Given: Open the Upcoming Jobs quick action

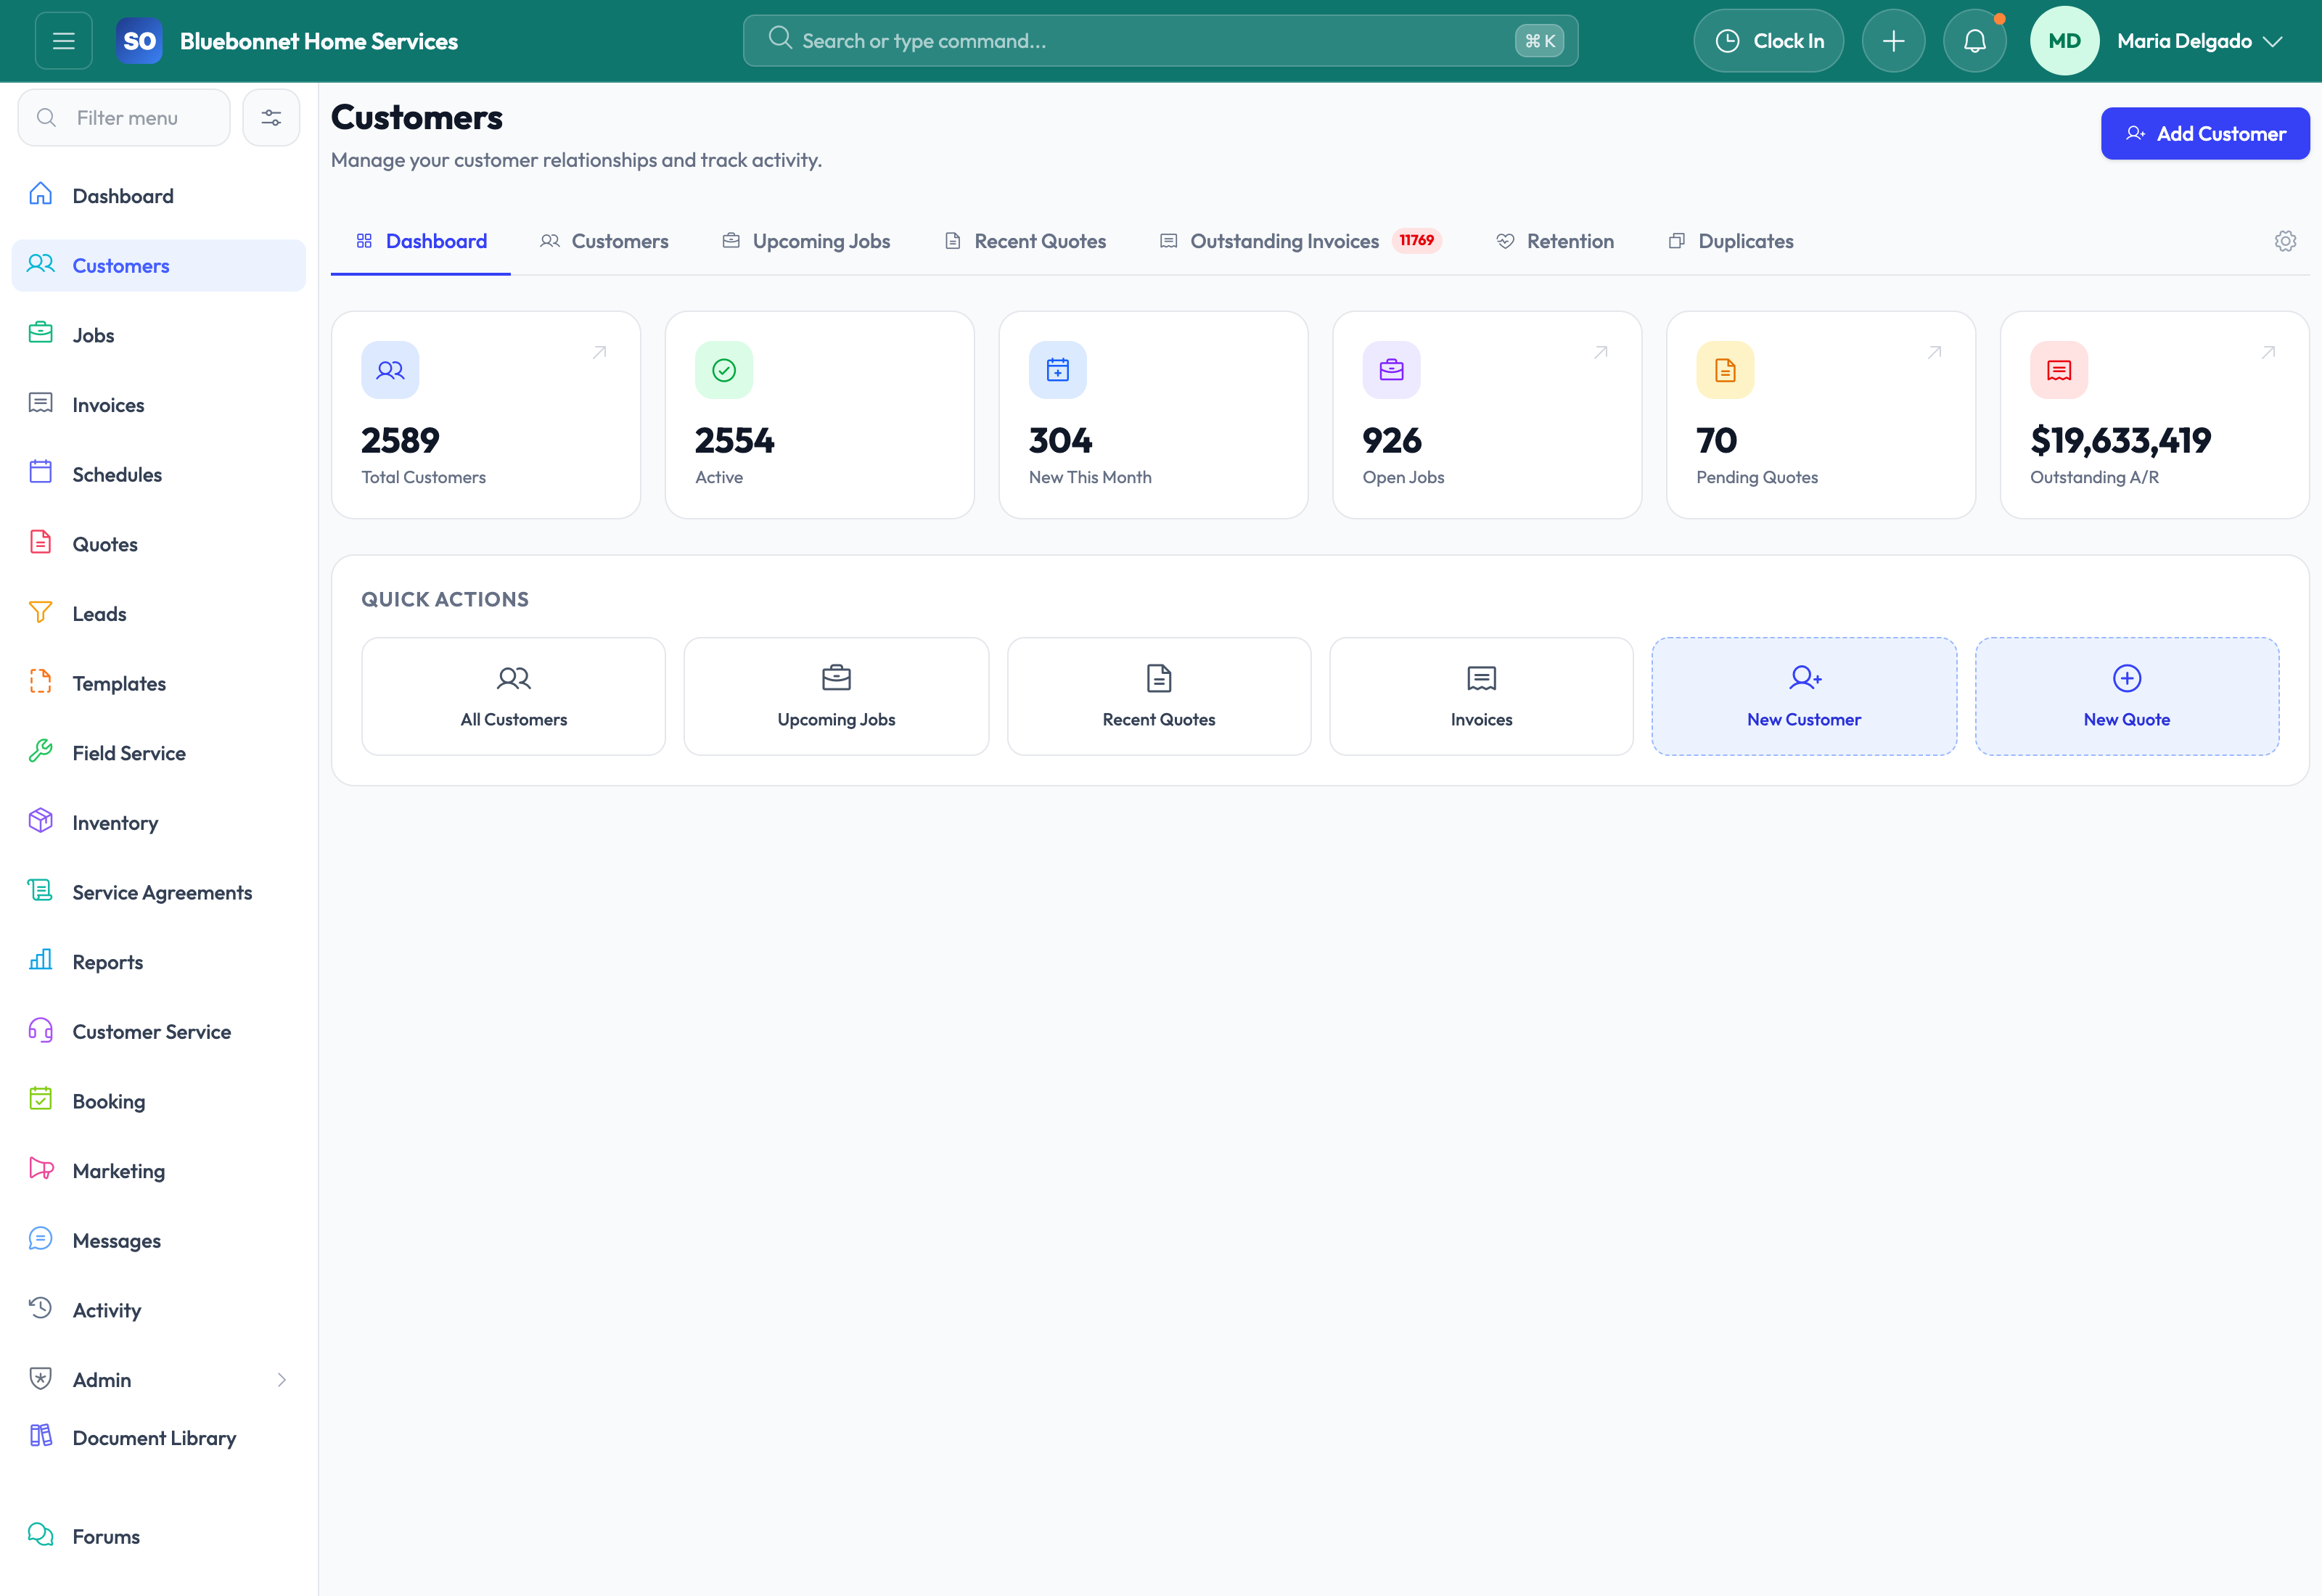Looking at the screenshot, I should click(x=836, y=696).
